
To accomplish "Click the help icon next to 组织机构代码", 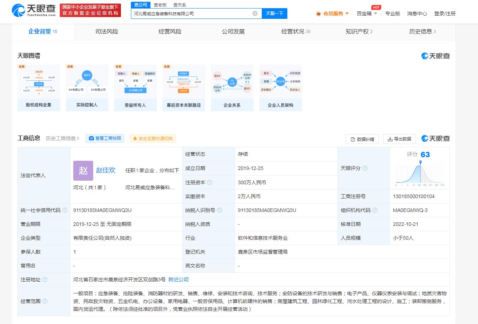I will pos(375,210).
